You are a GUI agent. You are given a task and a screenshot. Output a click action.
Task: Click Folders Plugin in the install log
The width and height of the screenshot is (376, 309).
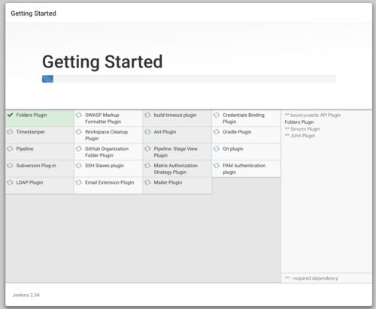coord(299,122)
